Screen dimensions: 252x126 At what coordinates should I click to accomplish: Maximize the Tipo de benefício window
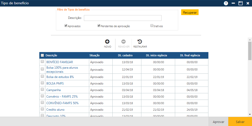[241, 3]
